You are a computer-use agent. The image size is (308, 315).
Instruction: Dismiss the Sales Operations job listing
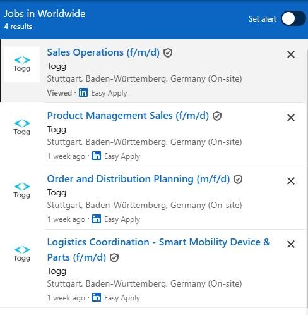pos(291,54)
